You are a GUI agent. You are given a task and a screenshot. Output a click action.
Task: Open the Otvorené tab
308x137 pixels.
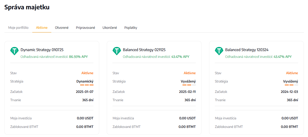pos(62,28)
